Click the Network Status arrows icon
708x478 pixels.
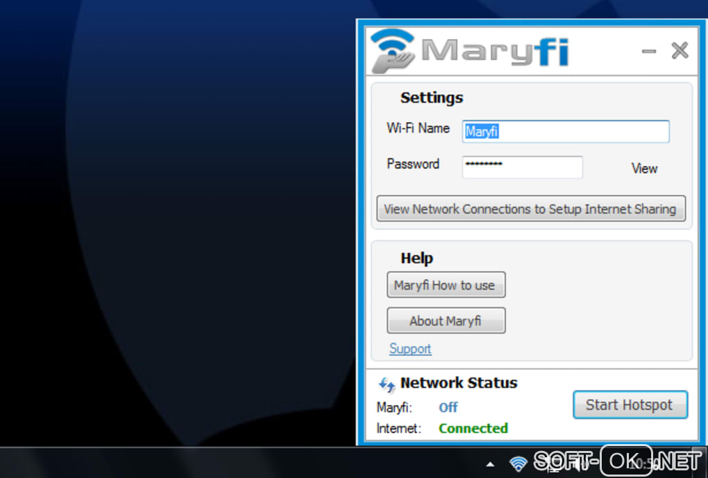click(387, 384)
